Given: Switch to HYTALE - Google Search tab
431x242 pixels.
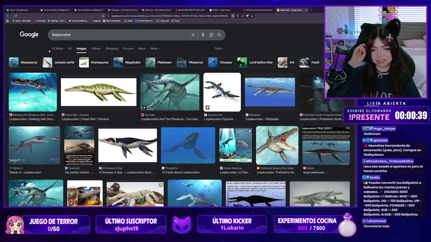Looking at the screenshot, I should click(222, 10).
